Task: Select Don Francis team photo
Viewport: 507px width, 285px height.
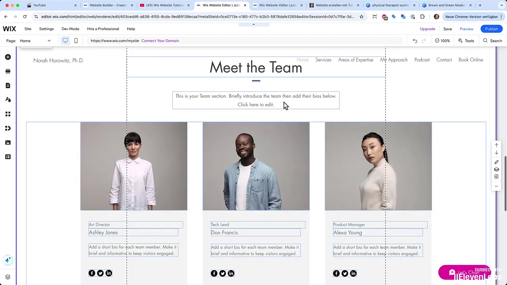Action: tap(256, 166)
